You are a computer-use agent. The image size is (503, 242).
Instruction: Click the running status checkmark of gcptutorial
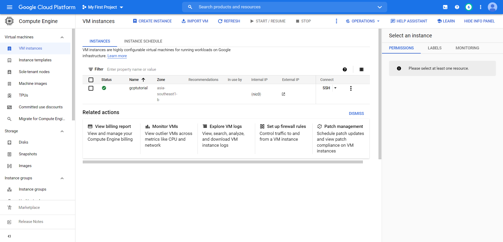104,88
